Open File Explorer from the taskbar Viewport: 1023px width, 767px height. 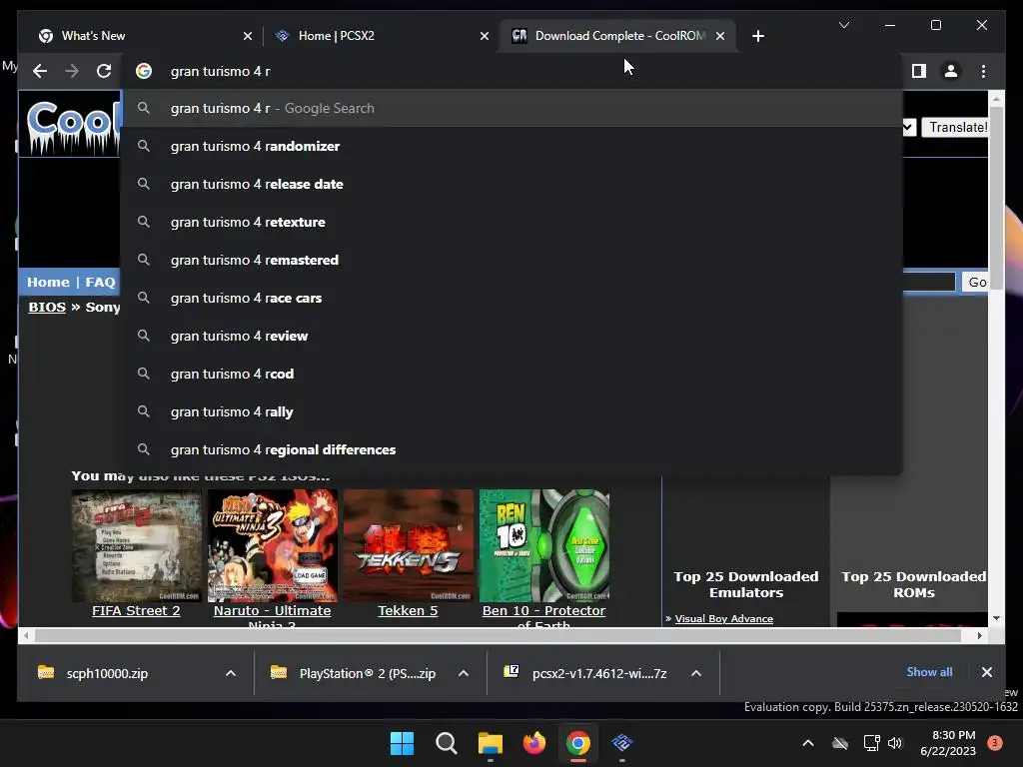490,743
